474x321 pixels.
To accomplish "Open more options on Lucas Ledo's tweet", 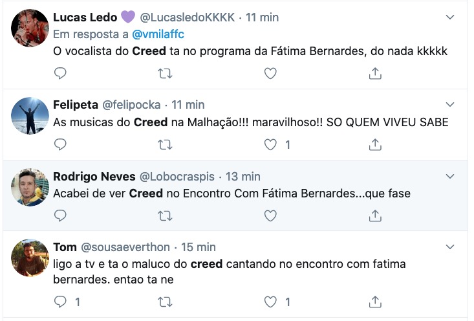I will pyautogui.click(x=451, y=16).
